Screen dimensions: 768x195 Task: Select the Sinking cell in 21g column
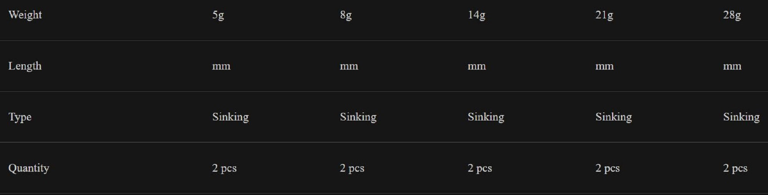click(x=613, y=117)
